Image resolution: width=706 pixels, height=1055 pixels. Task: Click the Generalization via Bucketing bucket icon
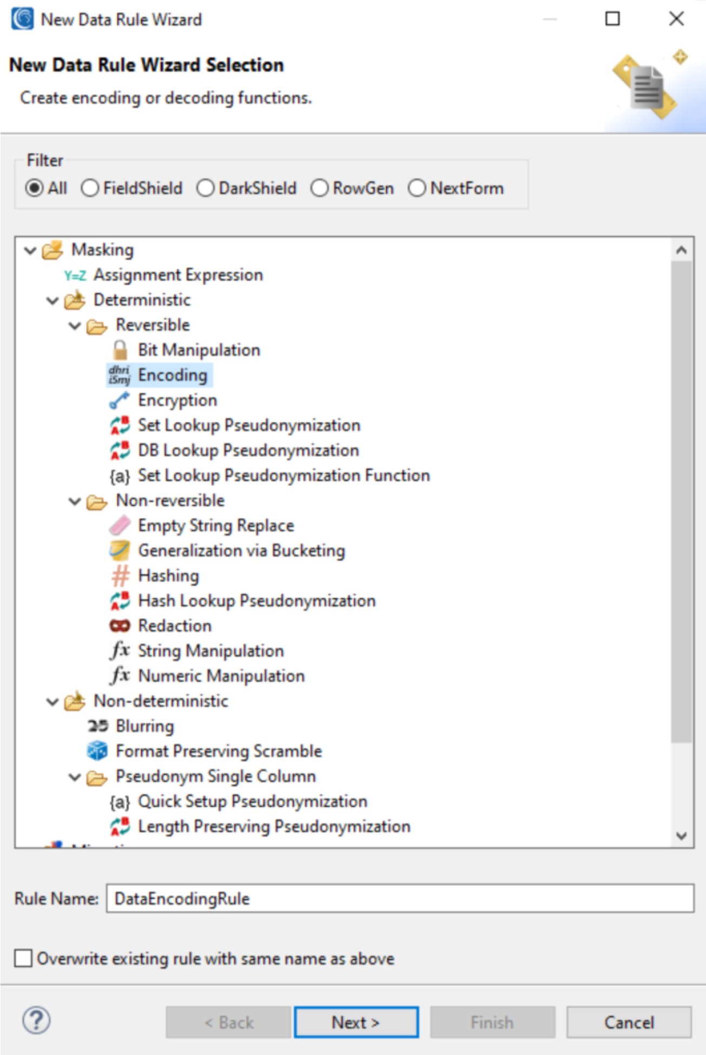point(120,551)
